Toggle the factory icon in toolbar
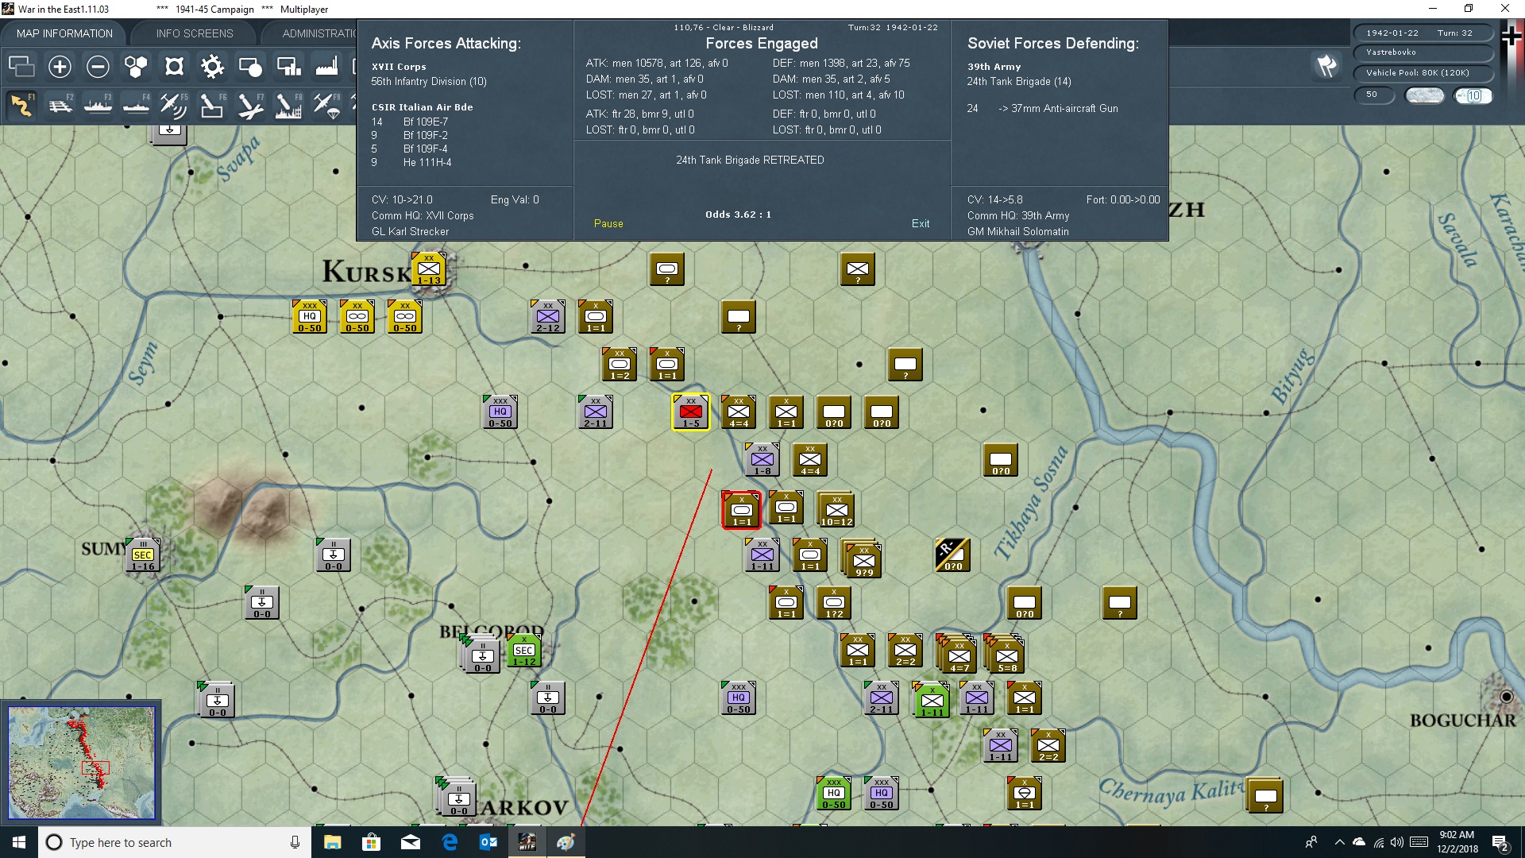Viewport: 1525px width, 858px height. tap(326, 67)
